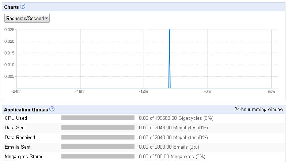Click the '-12hr' x-axis label
This screenshot has height=164, width=288.
[x=144, y=91]
